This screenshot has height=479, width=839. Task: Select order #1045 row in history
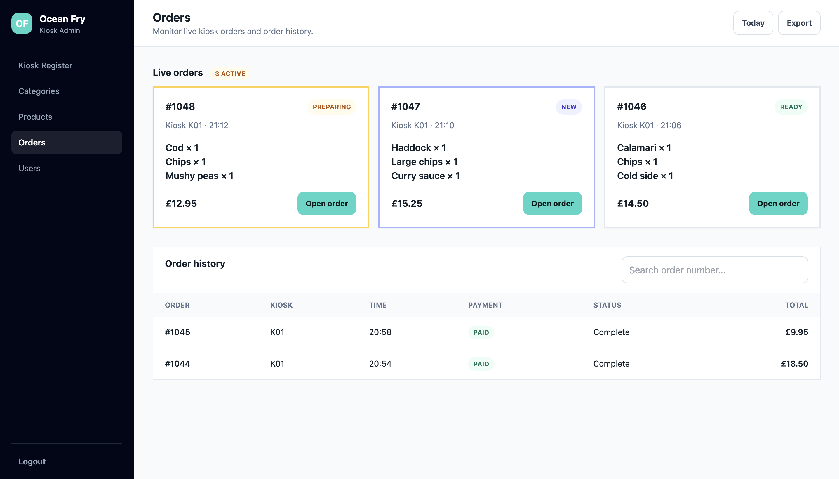486,332
